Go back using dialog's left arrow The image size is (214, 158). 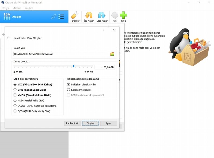(9, 38)
